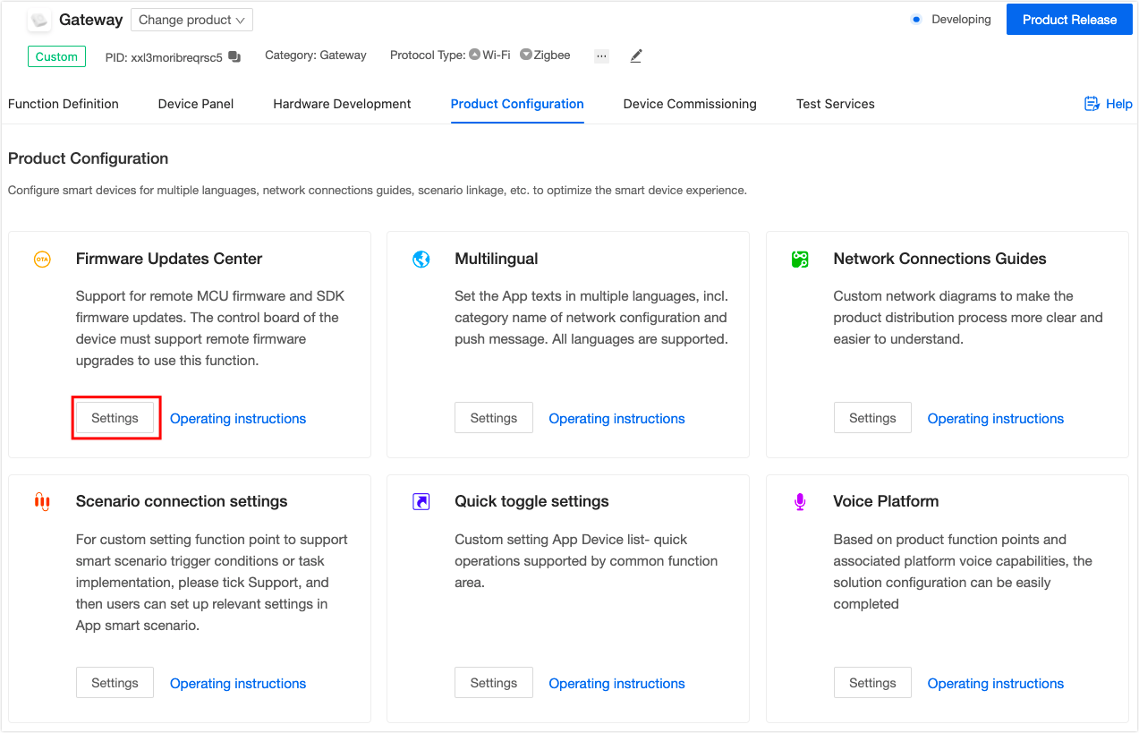
Task: Click the Firmware Updates Center title
Action: (169, 259)
